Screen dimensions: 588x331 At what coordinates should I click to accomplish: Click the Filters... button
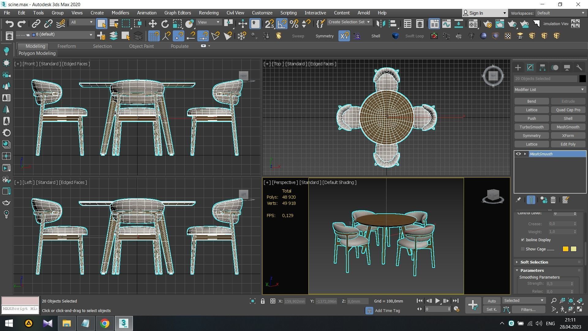(x=528, y=310)
